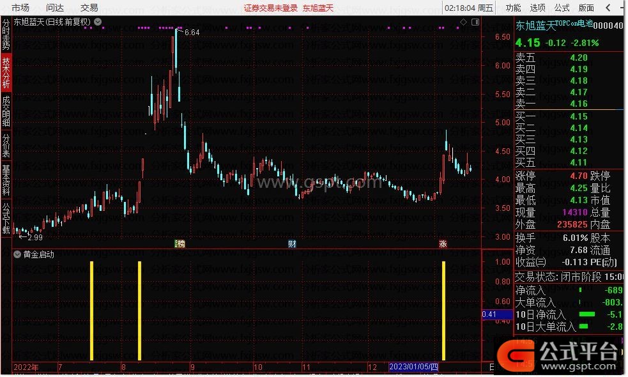
Task: Click the 涨 marker on the chart
Action: click(x=443, y=243)
